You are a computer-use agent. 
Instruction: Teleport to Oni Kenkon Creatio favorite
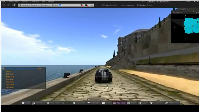pyautogui.click(x=145, y=5)
